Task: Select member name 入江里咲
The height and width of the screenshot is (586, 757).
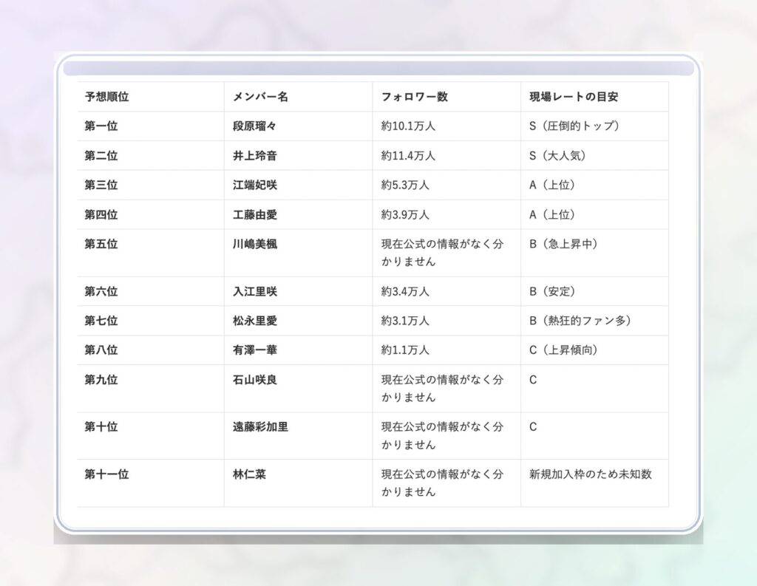Action: (x=255, y=291)
